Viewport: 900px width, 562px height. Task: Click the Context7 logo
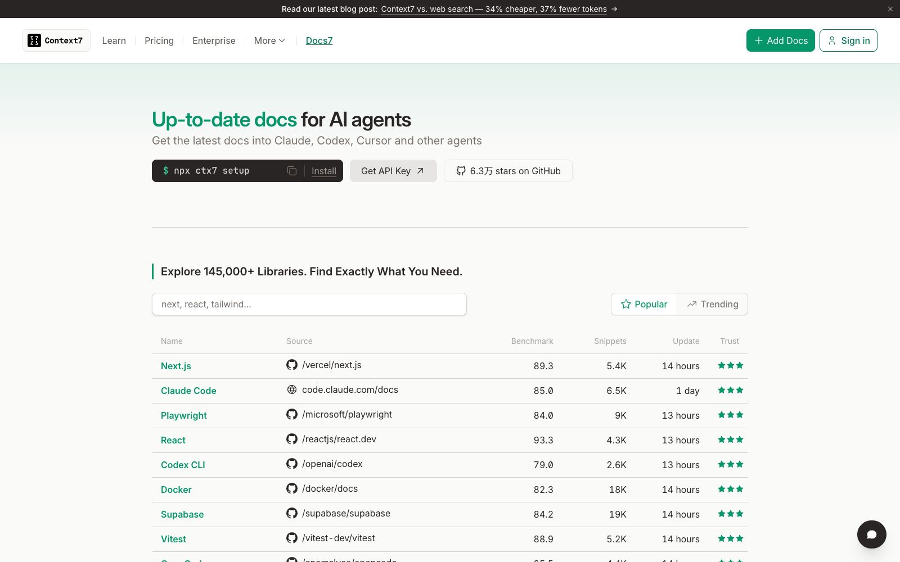pos(56,40)
